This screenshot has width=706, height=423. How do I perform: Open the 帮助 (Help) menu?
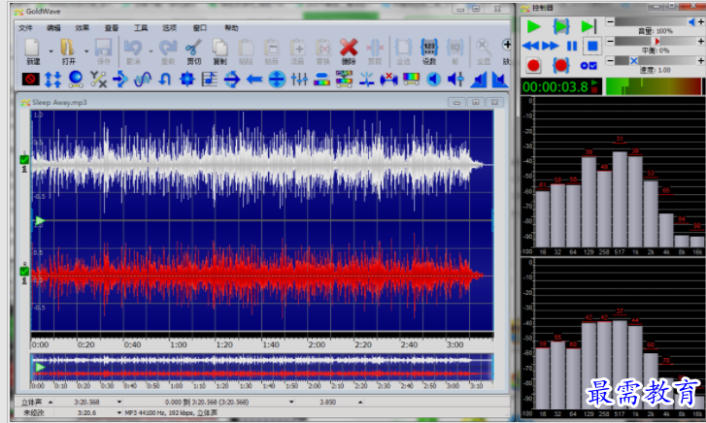point(231,28)
